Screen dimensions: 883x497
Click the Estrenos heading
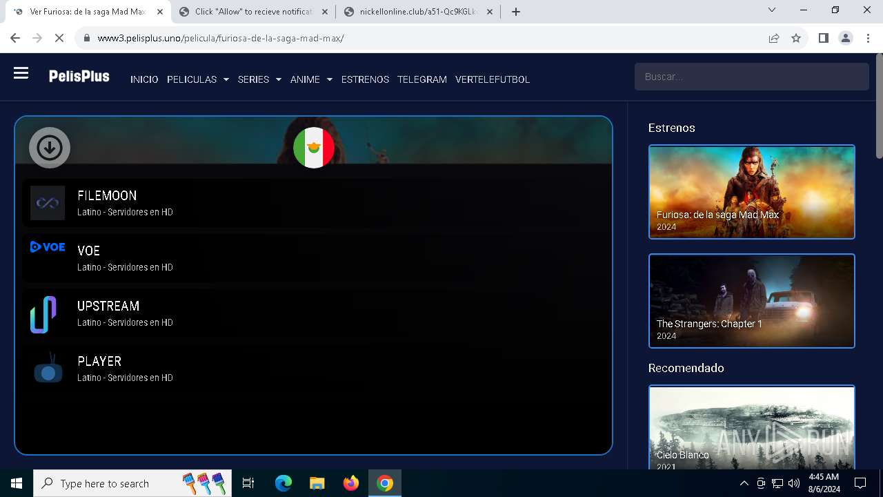671,128
